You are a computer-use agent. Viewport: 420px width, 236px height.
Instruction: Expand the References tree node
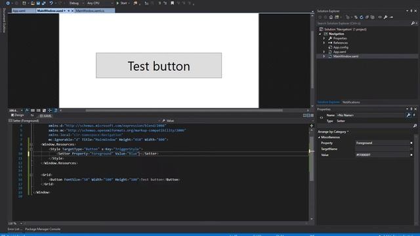coord(324,43)
